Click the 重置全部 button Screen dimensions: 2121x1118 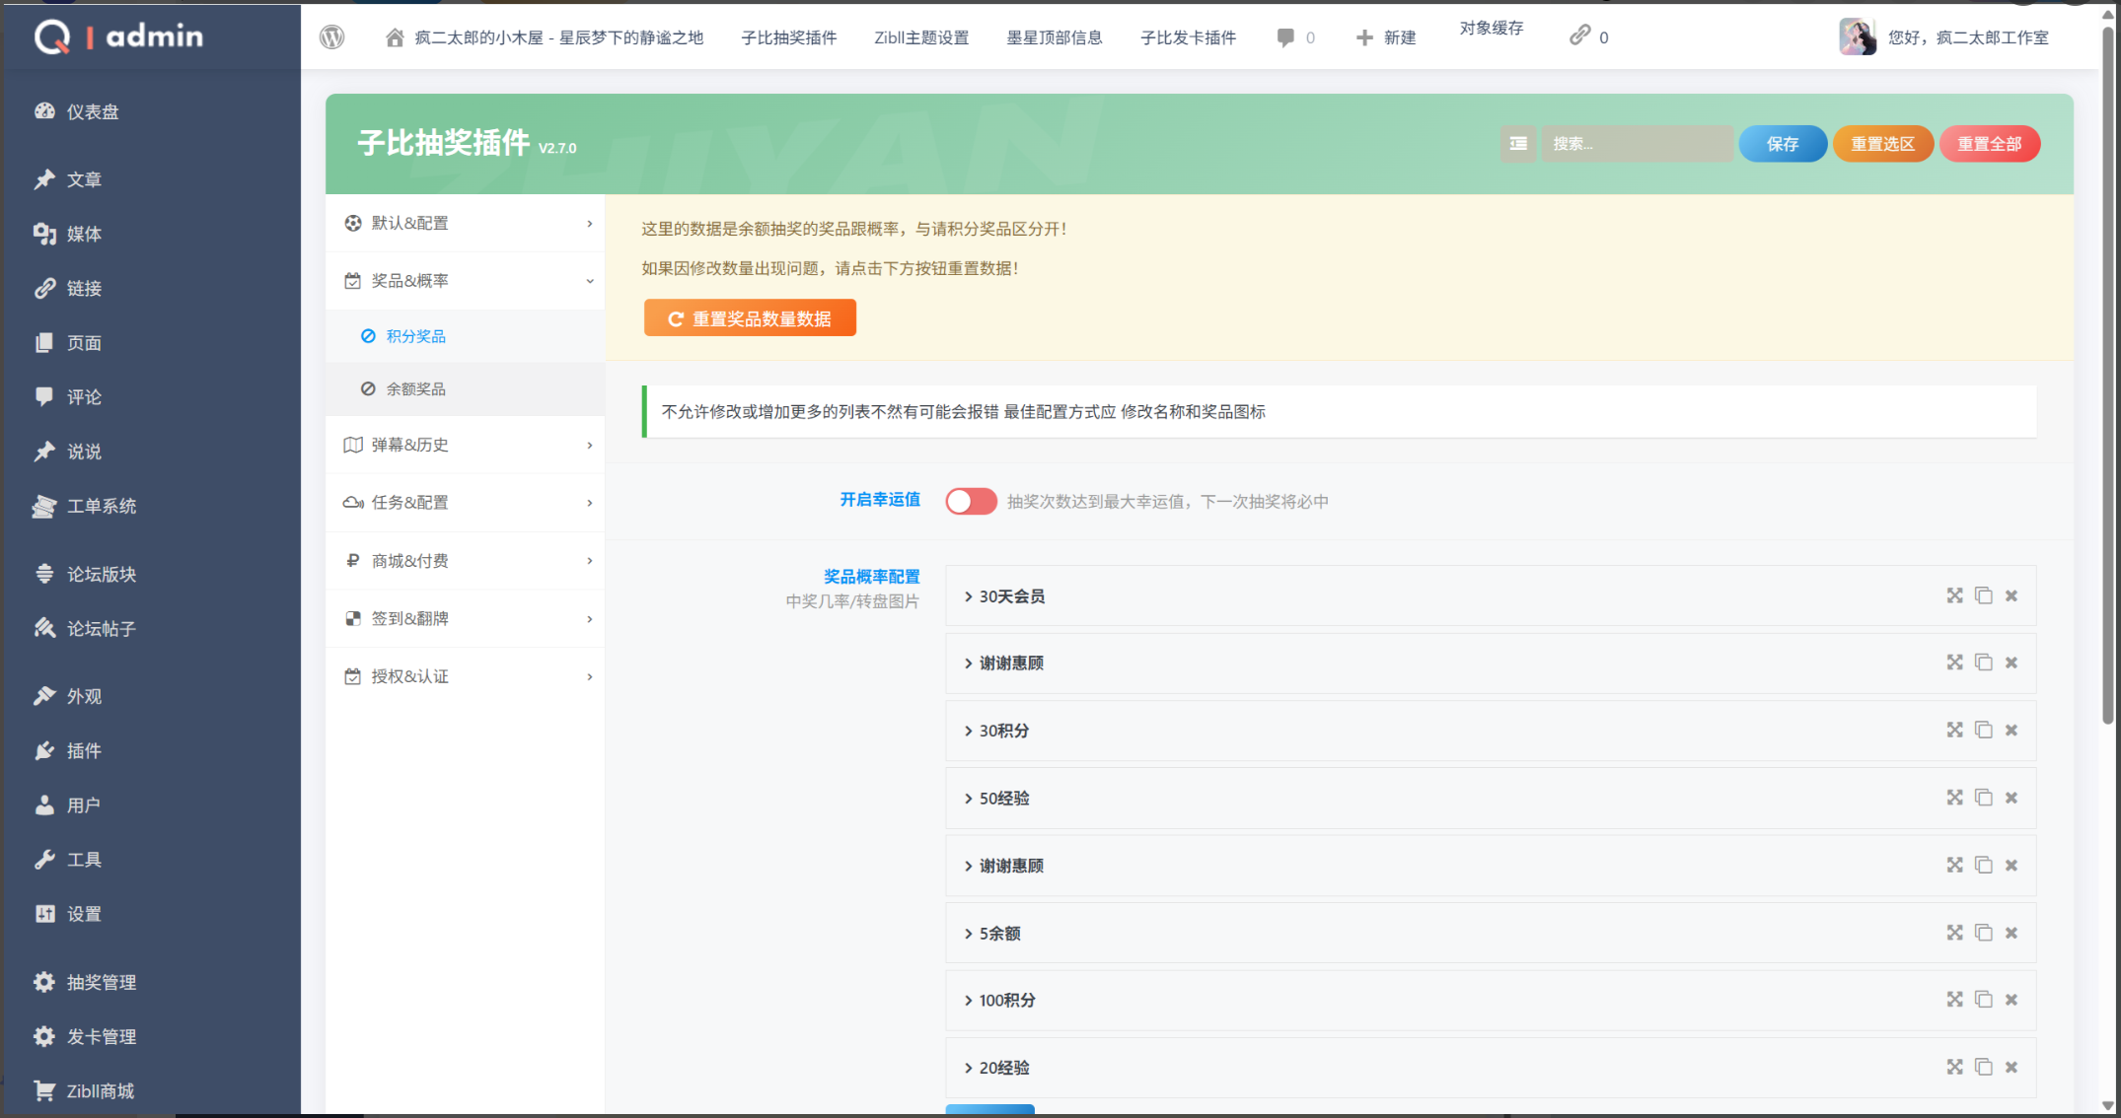(1990, 144)
